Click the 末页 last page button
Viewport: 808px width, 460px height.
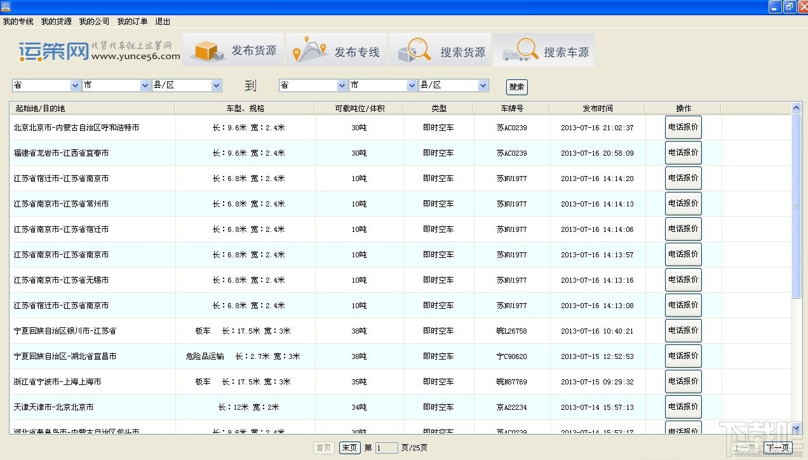(x=349, y=448)
